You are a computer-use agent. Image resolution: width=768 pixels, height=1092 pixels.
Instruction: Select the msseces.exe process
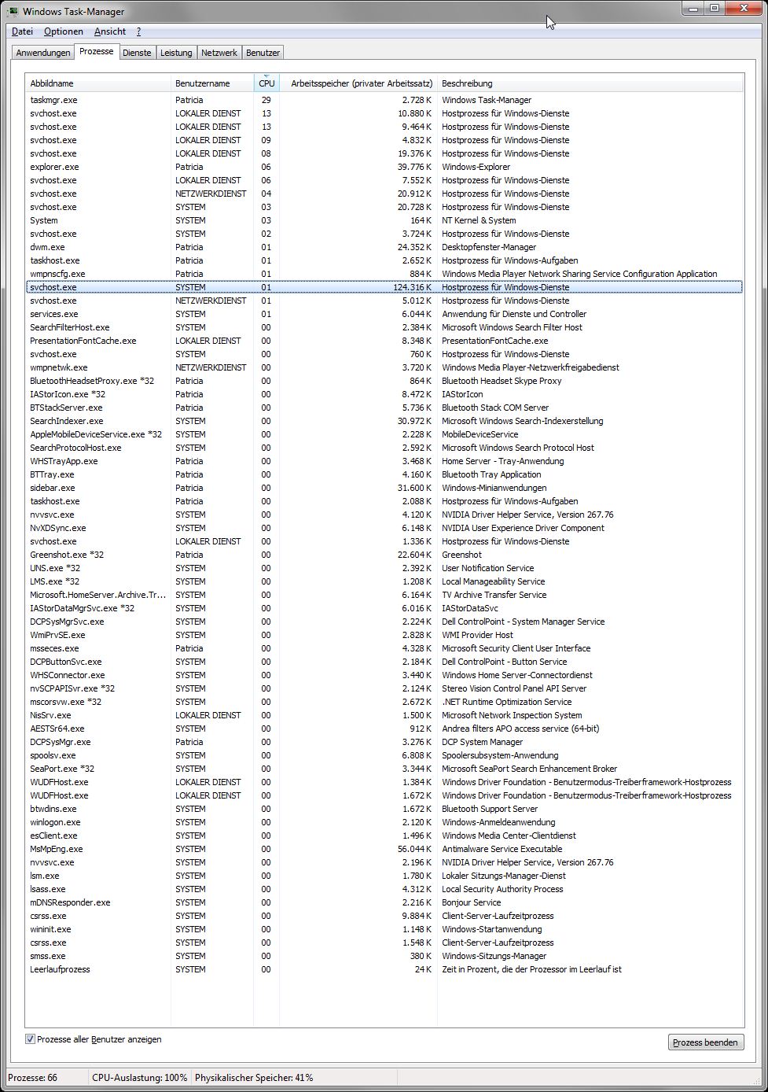coord(384,648)
